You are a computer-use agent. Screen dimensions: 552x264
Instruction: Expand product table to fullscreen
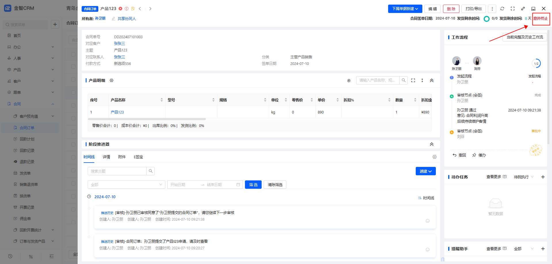coord(413,80)
